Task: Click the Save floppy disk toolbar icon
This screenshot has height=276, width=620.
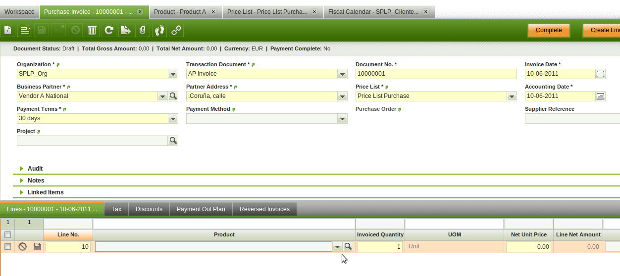Action: point(42,31)
